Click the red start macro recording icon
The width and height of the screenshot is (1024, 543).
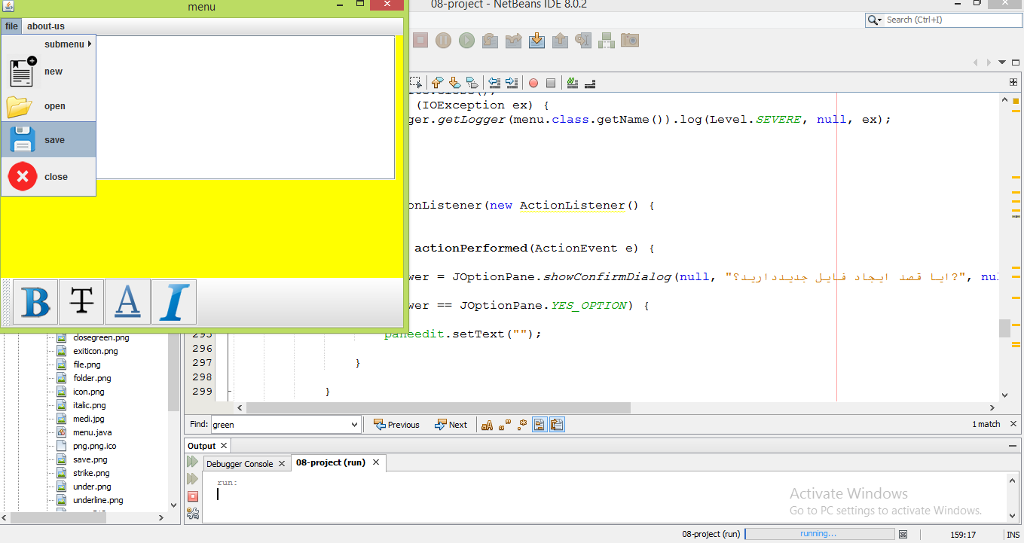(533, 83)
